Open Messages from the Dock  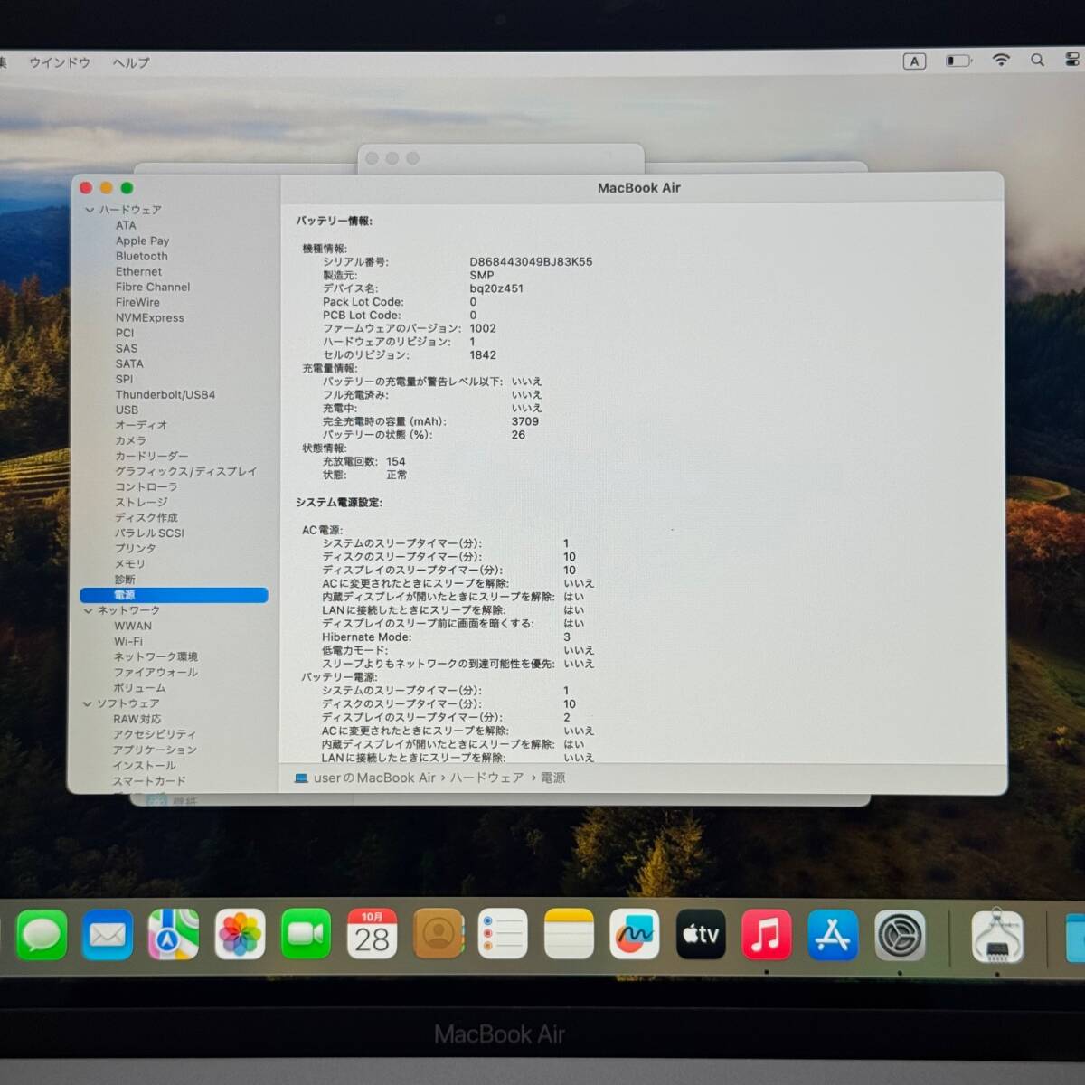click(42, 936)
